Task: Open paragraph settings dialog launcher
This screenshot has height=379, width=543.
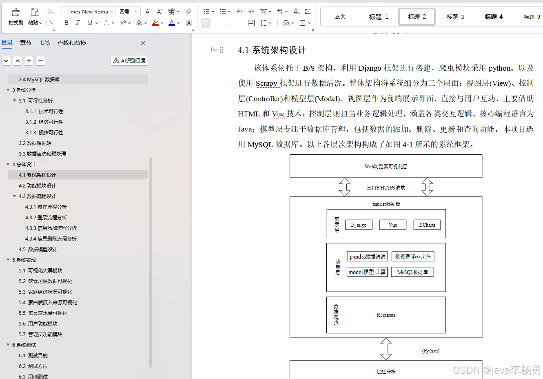Action: pyautogui.click(x=313, y=29)
